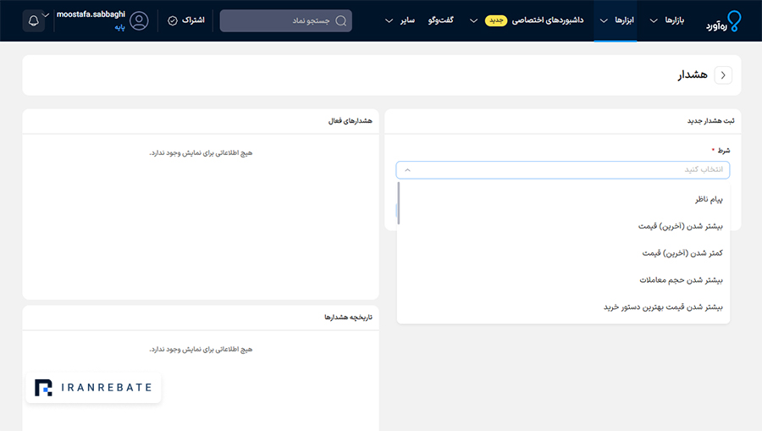Click the جدید badge
The image size is (762, 431).
click(496, 20)
